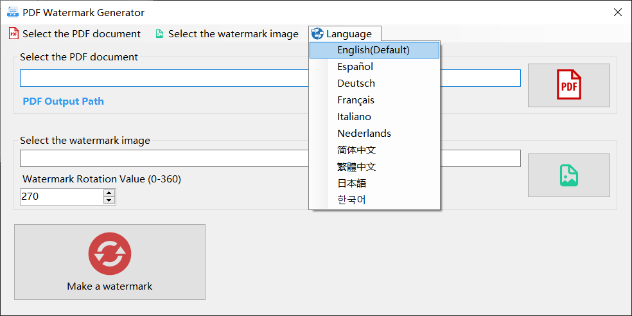Click the green image file icon button

click(x=568, y=175)
